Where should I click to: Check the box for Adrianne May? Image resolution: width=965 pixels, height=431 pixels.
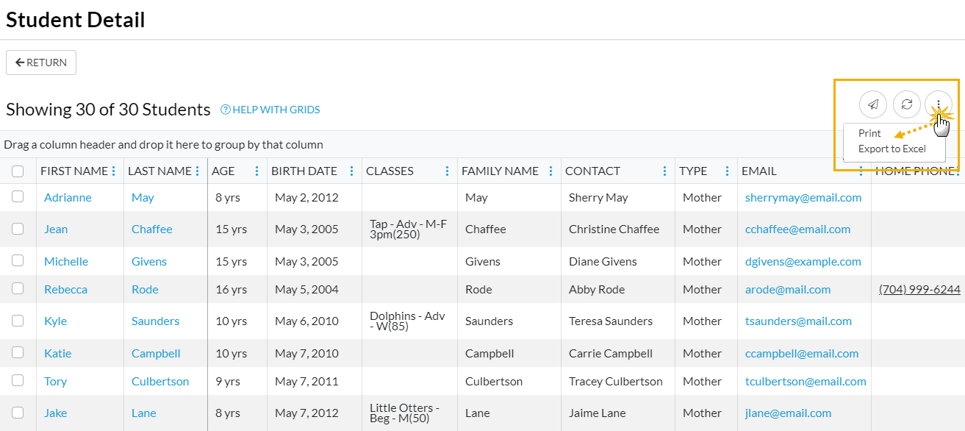[18, 196]
